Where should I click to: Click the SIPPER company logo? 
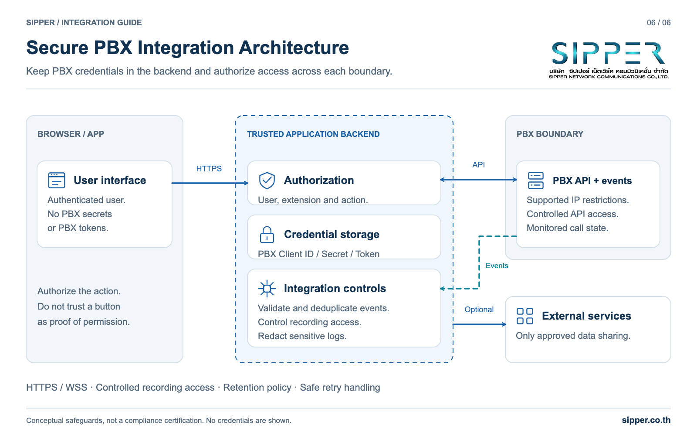click(609, 60)
